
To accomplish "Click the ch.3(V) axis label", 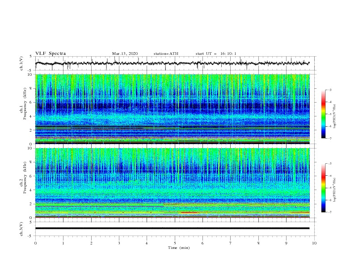I will (x=21, y=229).
